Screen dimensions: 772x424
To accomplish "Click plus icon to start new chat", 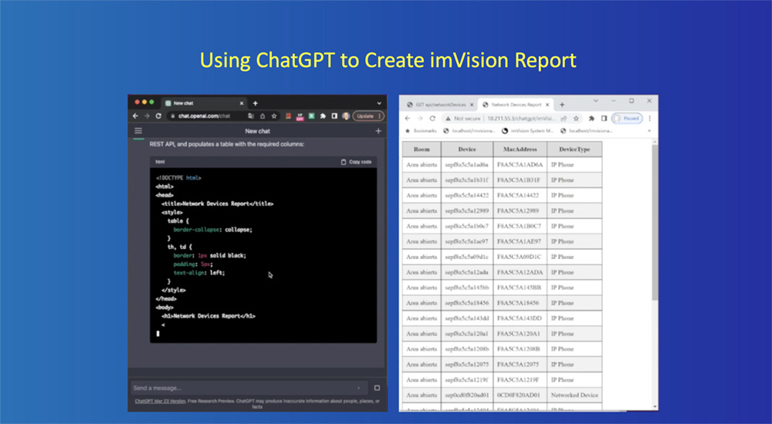I will (378, 131).
